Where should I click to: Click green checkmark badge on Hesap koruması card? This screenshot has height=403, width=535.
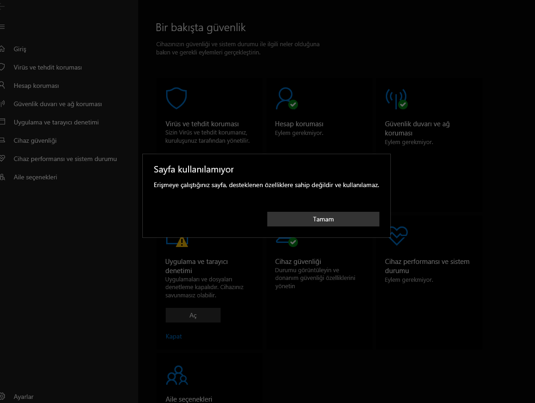coord(293,104)
